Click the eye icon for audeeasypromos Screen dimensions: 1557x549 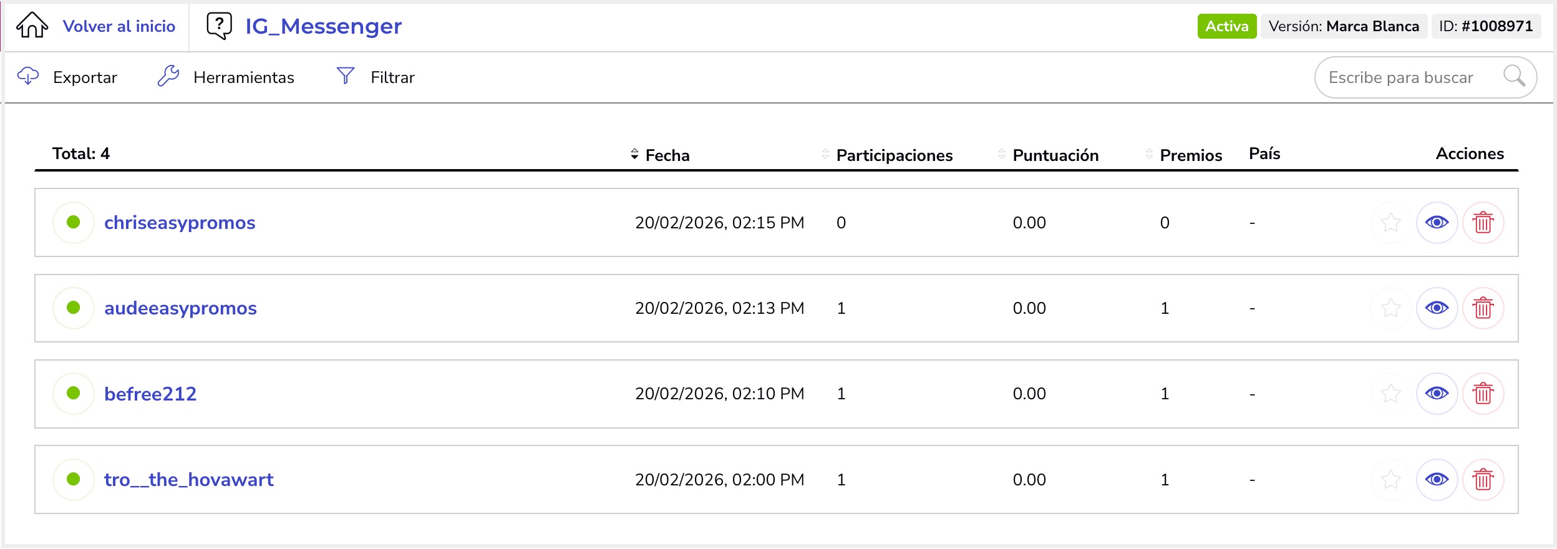[x=1437, y=308]
